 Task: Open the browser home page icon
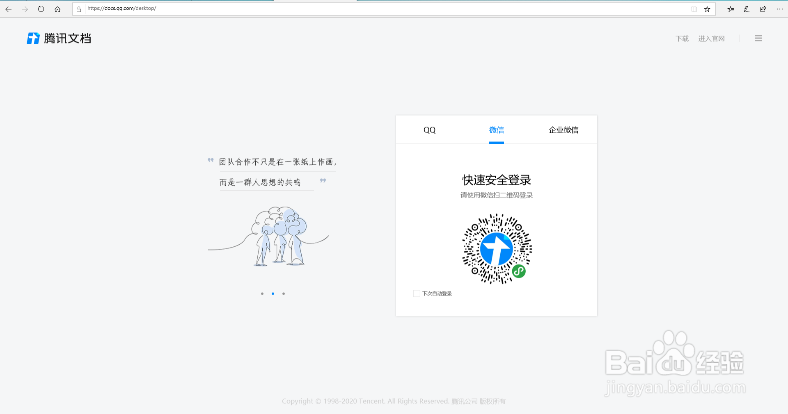coord(57,9)
